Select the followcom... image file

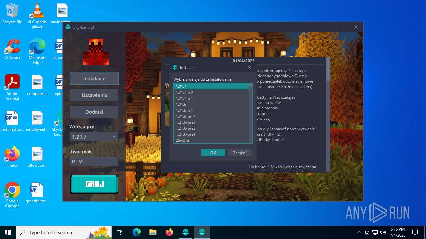click(37, 157)
